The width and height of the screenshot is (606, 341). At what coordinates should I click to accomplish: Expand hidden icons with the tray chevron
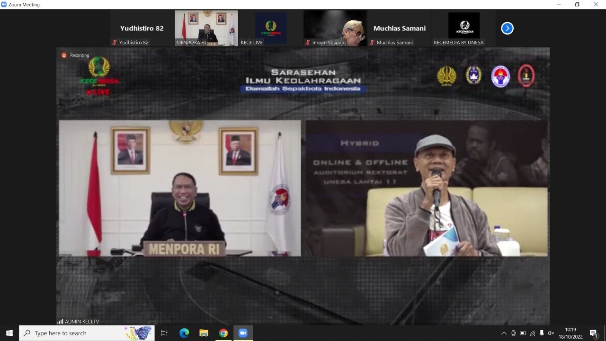pos(504,332)
